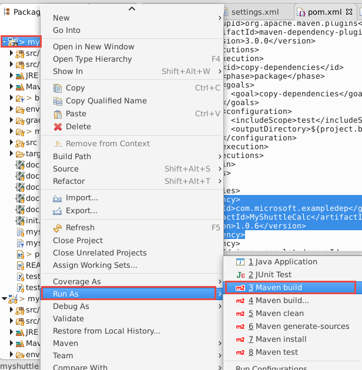Click the menu scroll-up chevron

point(132,9)
